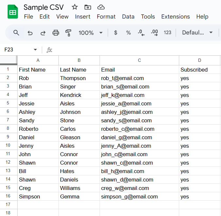The image size is (221, 216).
Task: Open the Data menu
Action: 128,17
